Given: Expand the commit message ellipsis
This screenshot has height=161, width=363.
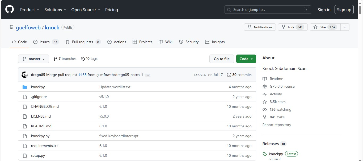Looking at the screenshot, I should (148, 75).
